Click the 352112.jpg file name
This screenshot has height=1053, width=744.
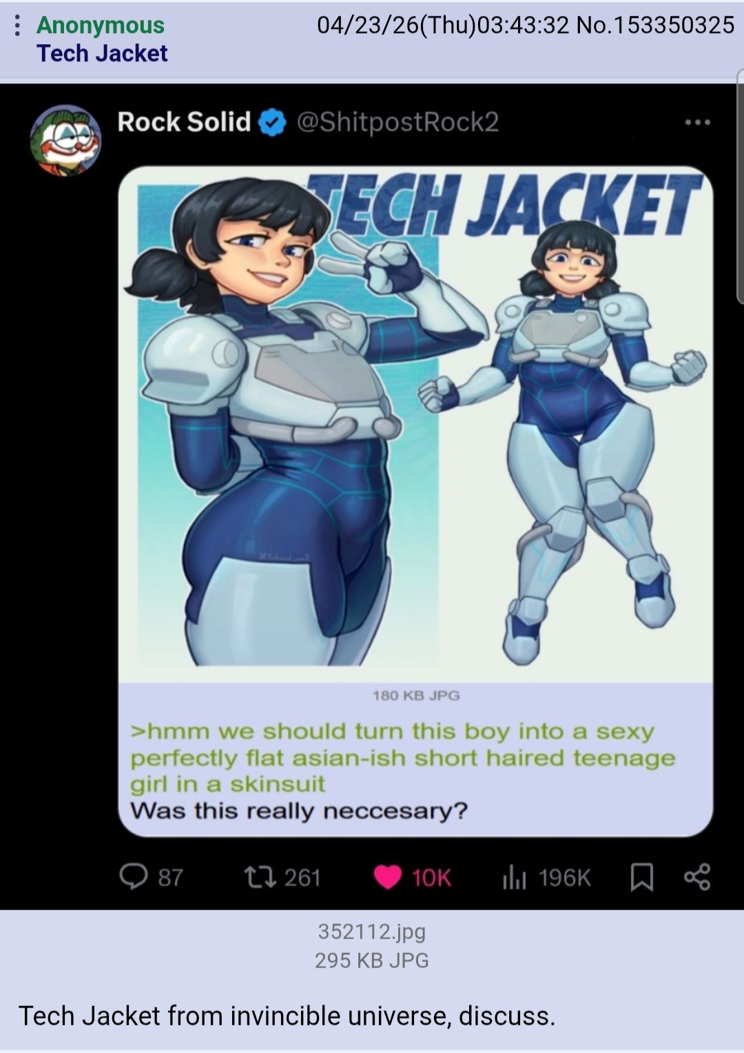pyautogui.click(x=372, y=932)
